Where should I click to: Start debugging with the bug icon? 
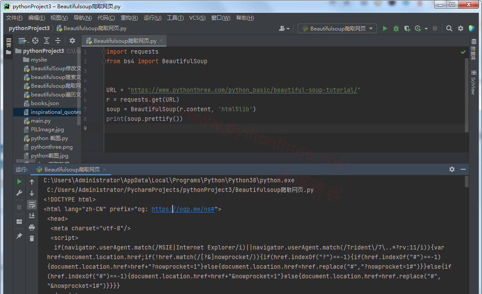coord(396,29)
